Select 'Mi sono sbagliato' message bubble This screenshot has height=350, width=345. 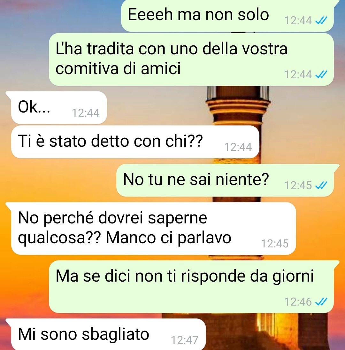click(108, 334)
